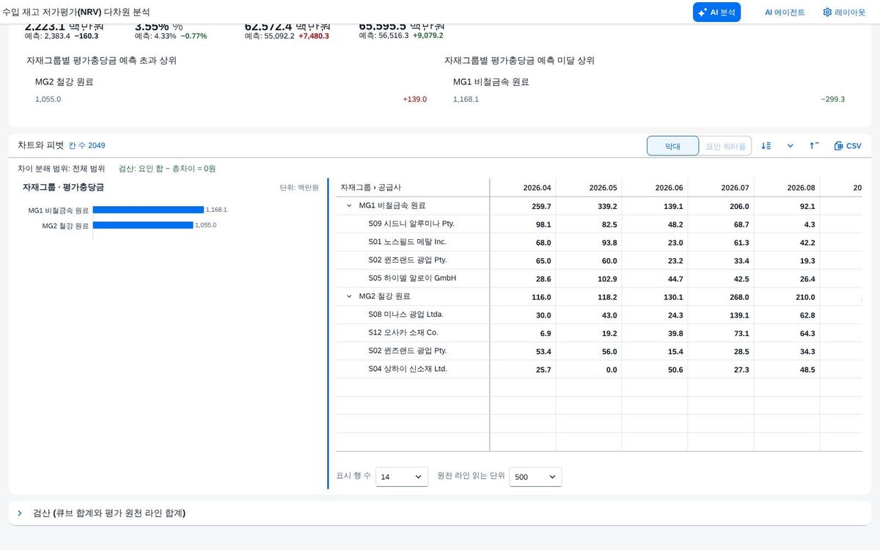The image size is (880, 550).
Task: Click the MG2 철강 원료 chart bar
Action: [x=143, y=225]
